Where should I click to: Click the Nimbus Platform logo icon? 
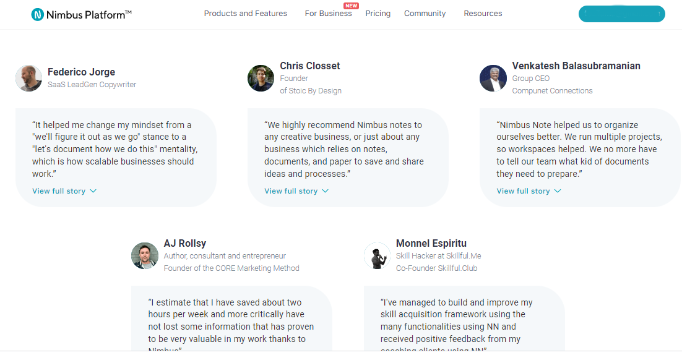point(37,14)
